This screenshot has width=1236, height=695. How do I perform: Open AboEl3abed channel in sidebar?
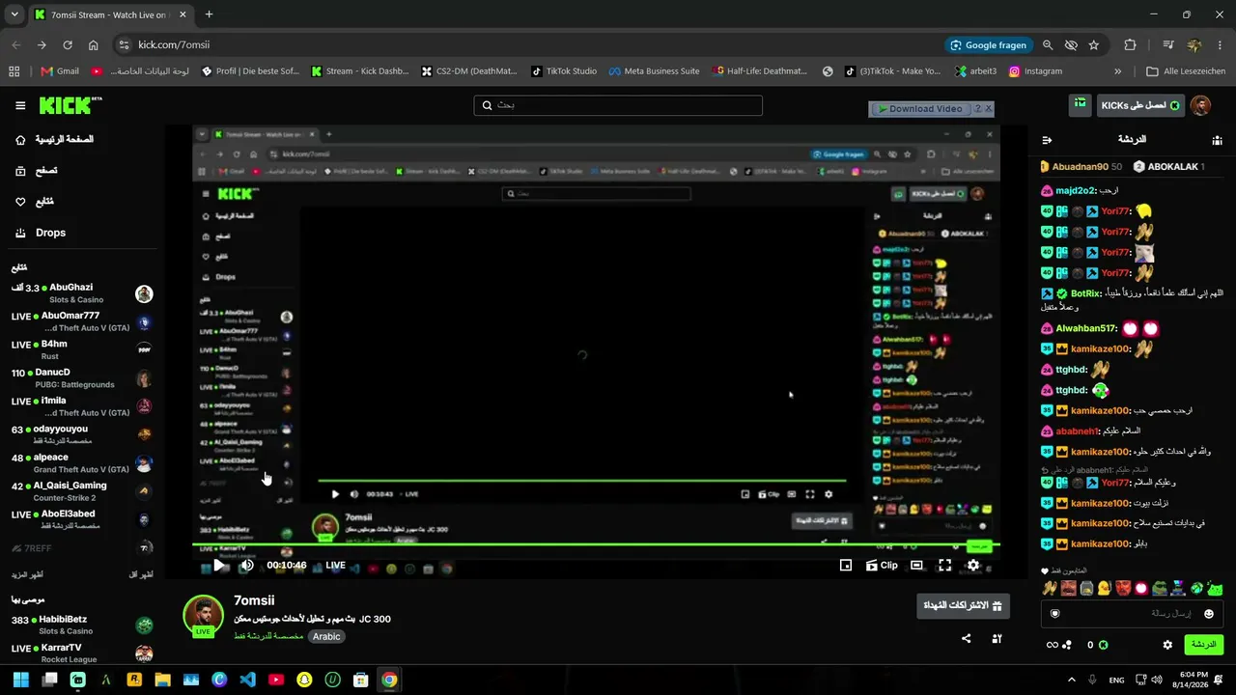[x=82, y=519]
